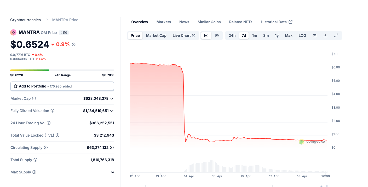Expand the Fully Diluted Valuation chevron
The width and height of the screenshot is (368, 187).
112,111
